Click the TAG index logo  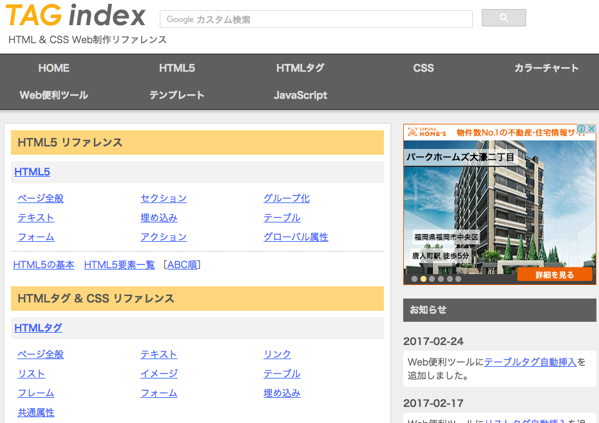click(75, 15)
